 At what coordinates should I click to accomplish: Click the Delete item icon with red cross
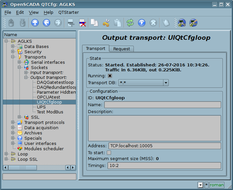point(82,23)
